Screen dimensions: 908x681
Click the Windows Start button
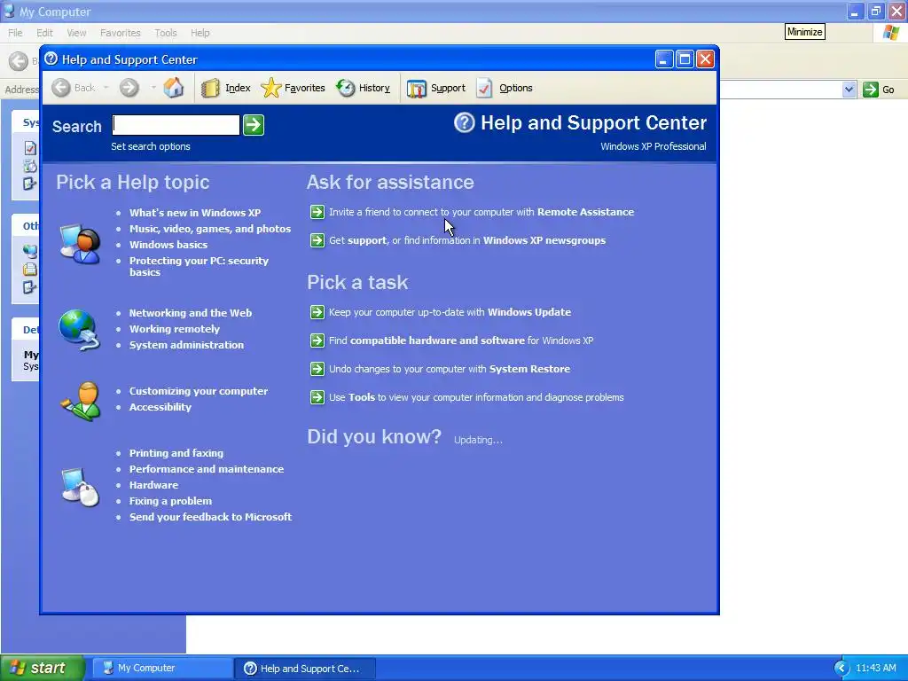click(x=43, y=668)
